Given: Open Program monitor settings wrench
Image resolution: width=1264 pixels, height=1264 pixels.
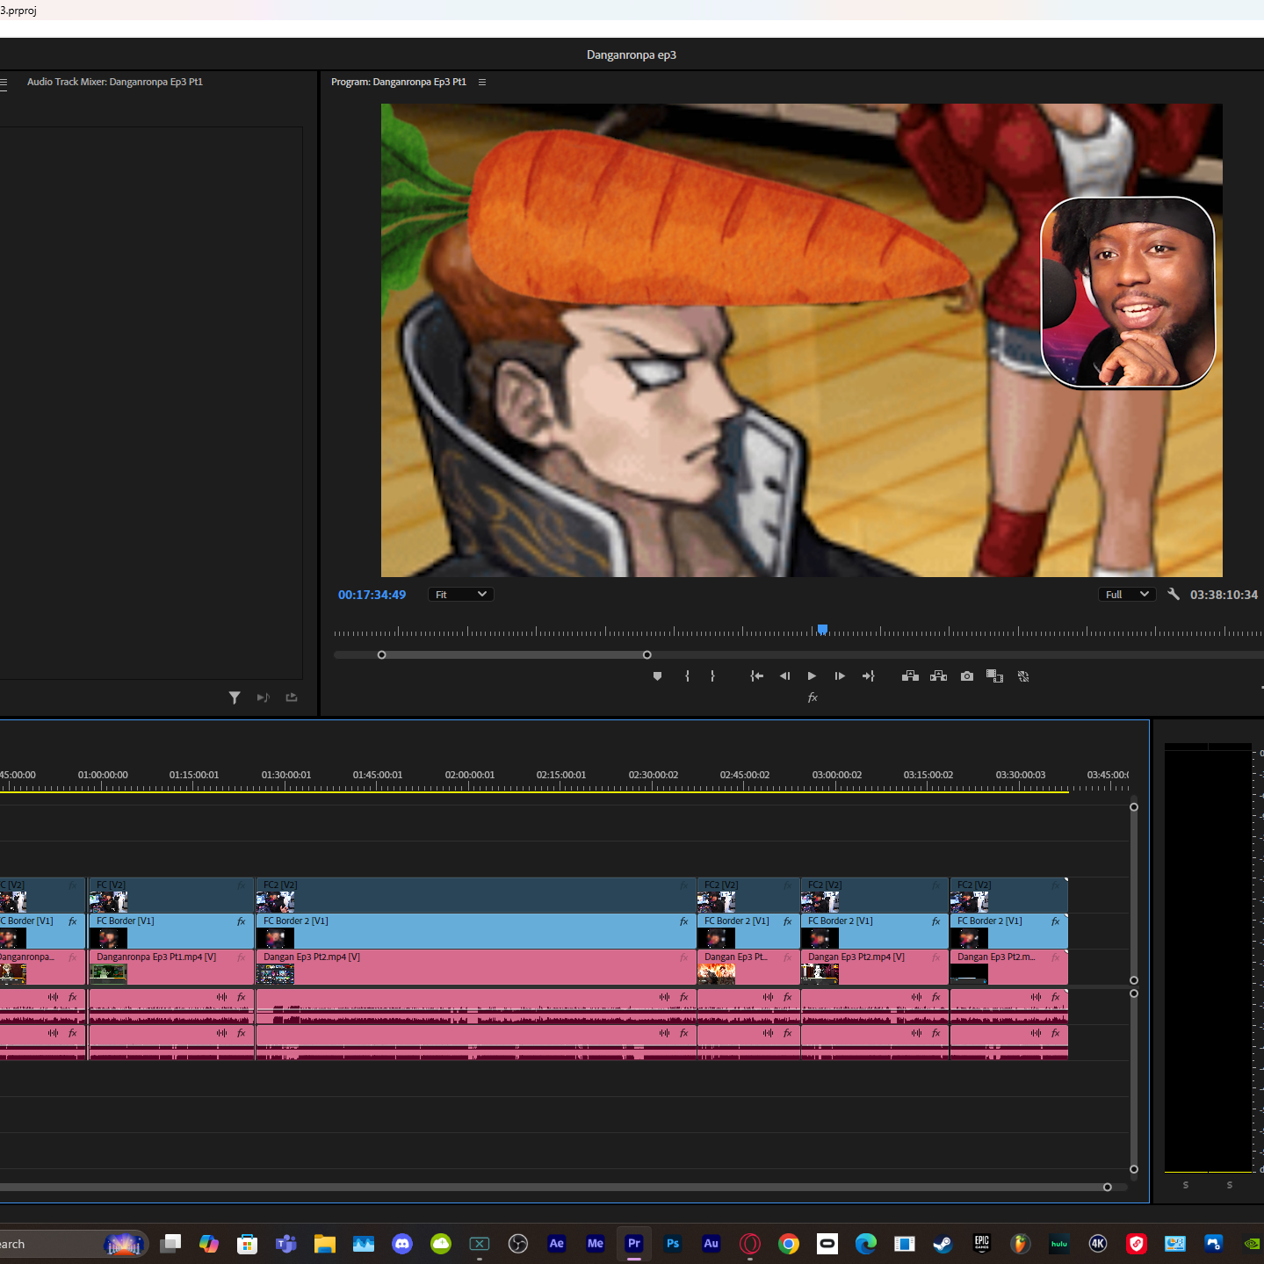Looking at the screenshot, I should 1173,595.
